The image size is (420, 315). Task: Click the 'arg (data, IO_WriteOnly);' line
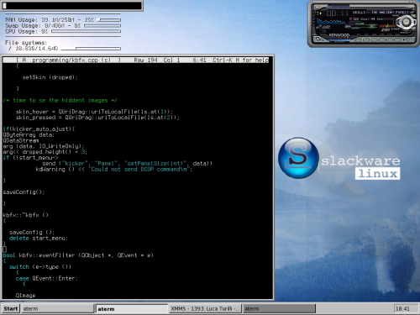coord(44,146)
